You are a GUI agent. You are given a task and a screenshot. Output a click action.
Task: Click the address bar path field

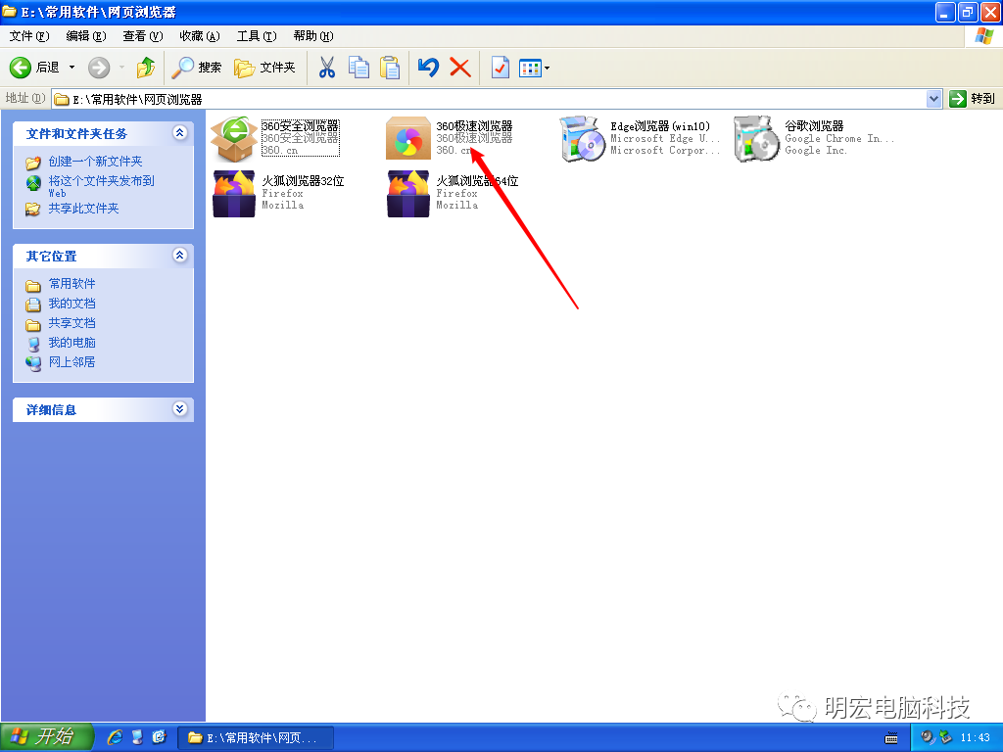(x=490, y=99)
